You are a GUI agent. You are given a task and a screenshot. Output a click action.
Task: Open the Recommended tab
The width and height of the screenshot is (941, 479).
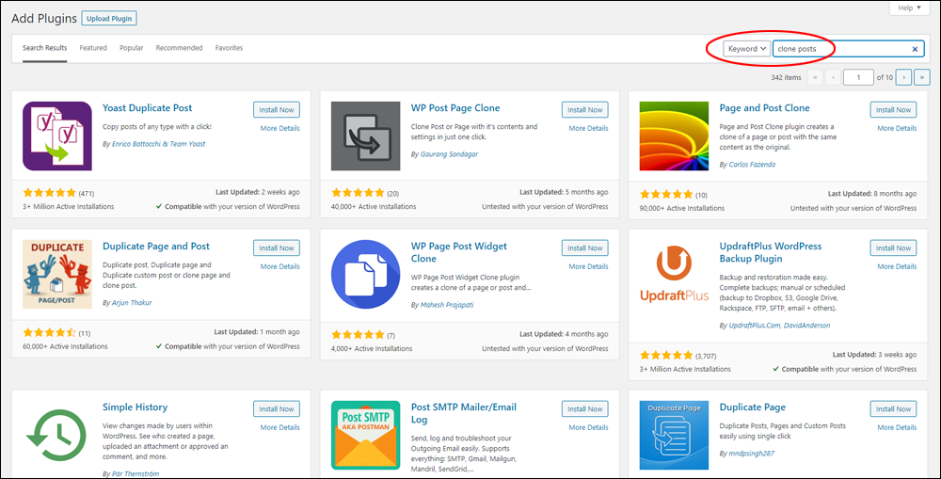tap(180, 48)
